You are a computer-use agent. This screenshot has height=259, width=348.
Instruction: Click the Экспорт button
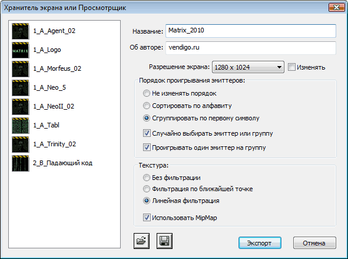coord(260,242)
